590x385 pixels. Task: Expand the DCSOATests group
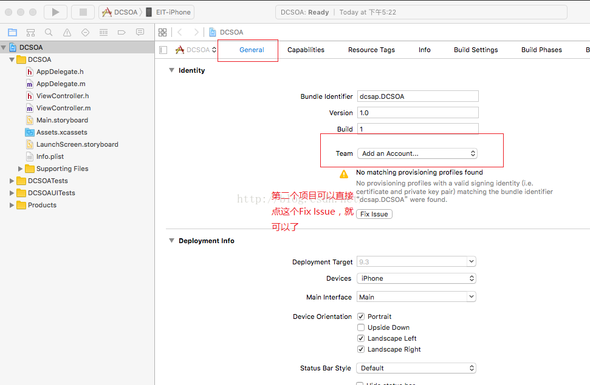[x=12, y=181]
